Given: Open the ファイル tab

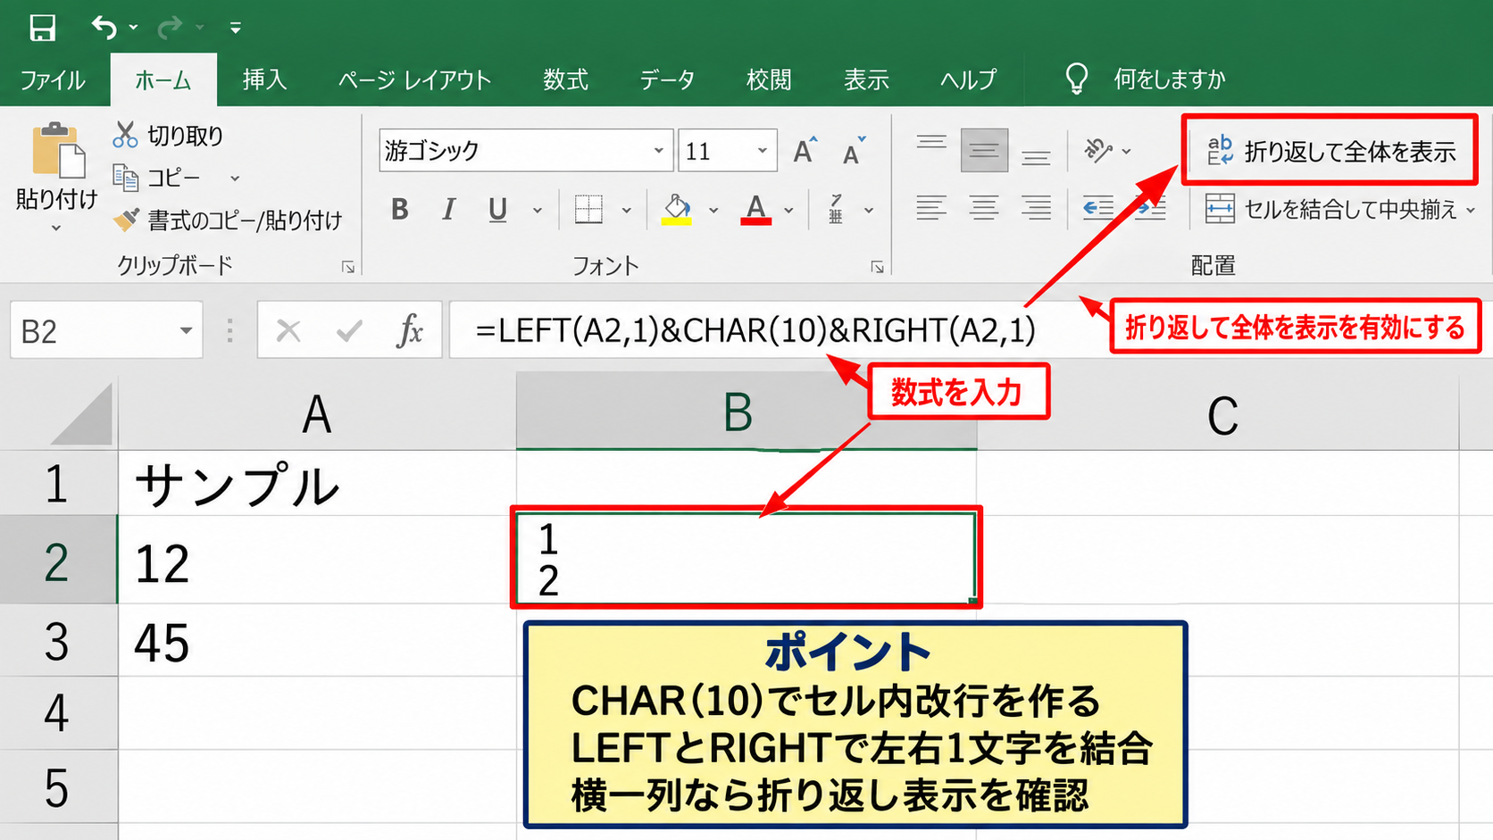Looking at the screenshot, I should click(53, 80).
